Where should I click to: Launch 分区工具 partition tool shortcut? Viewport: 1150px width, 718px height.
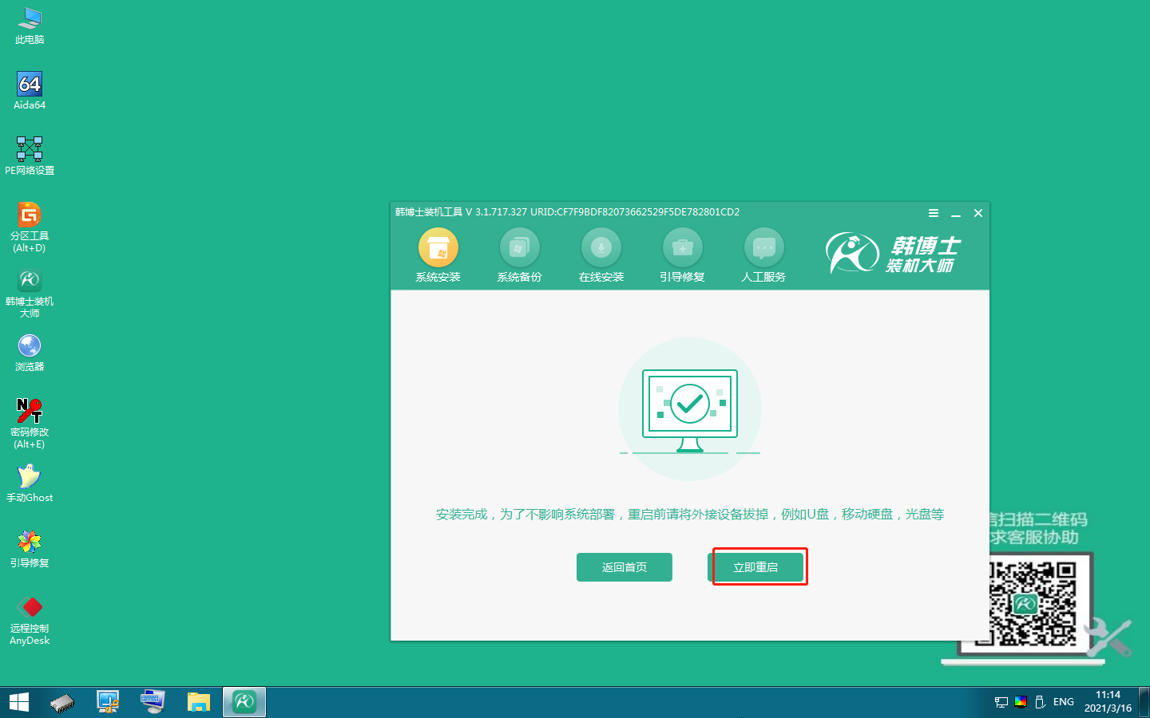click(x=30, y=215)
